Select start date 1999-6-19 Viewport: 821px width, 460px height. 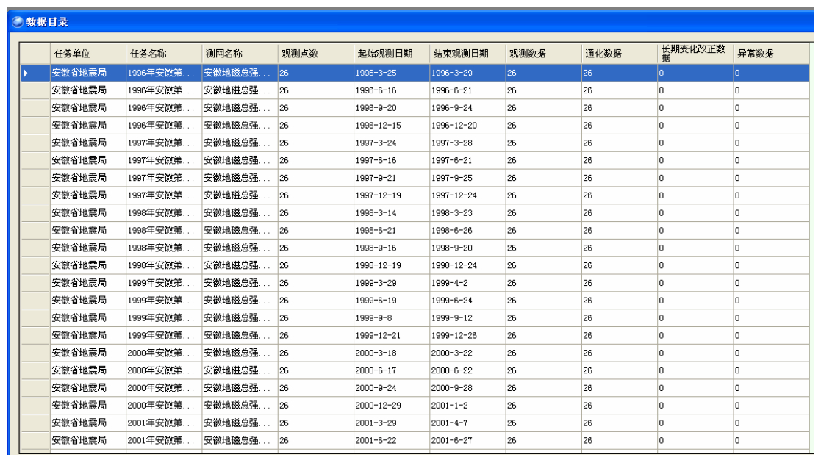pos(392,301)
